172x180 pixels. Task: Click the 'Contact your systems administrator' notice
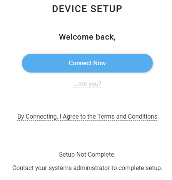(87, 168)
